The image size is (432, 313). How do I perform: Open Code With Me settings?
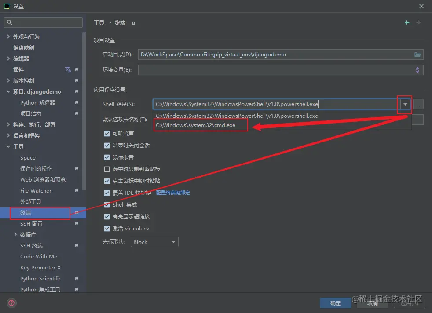pos(39,257)
